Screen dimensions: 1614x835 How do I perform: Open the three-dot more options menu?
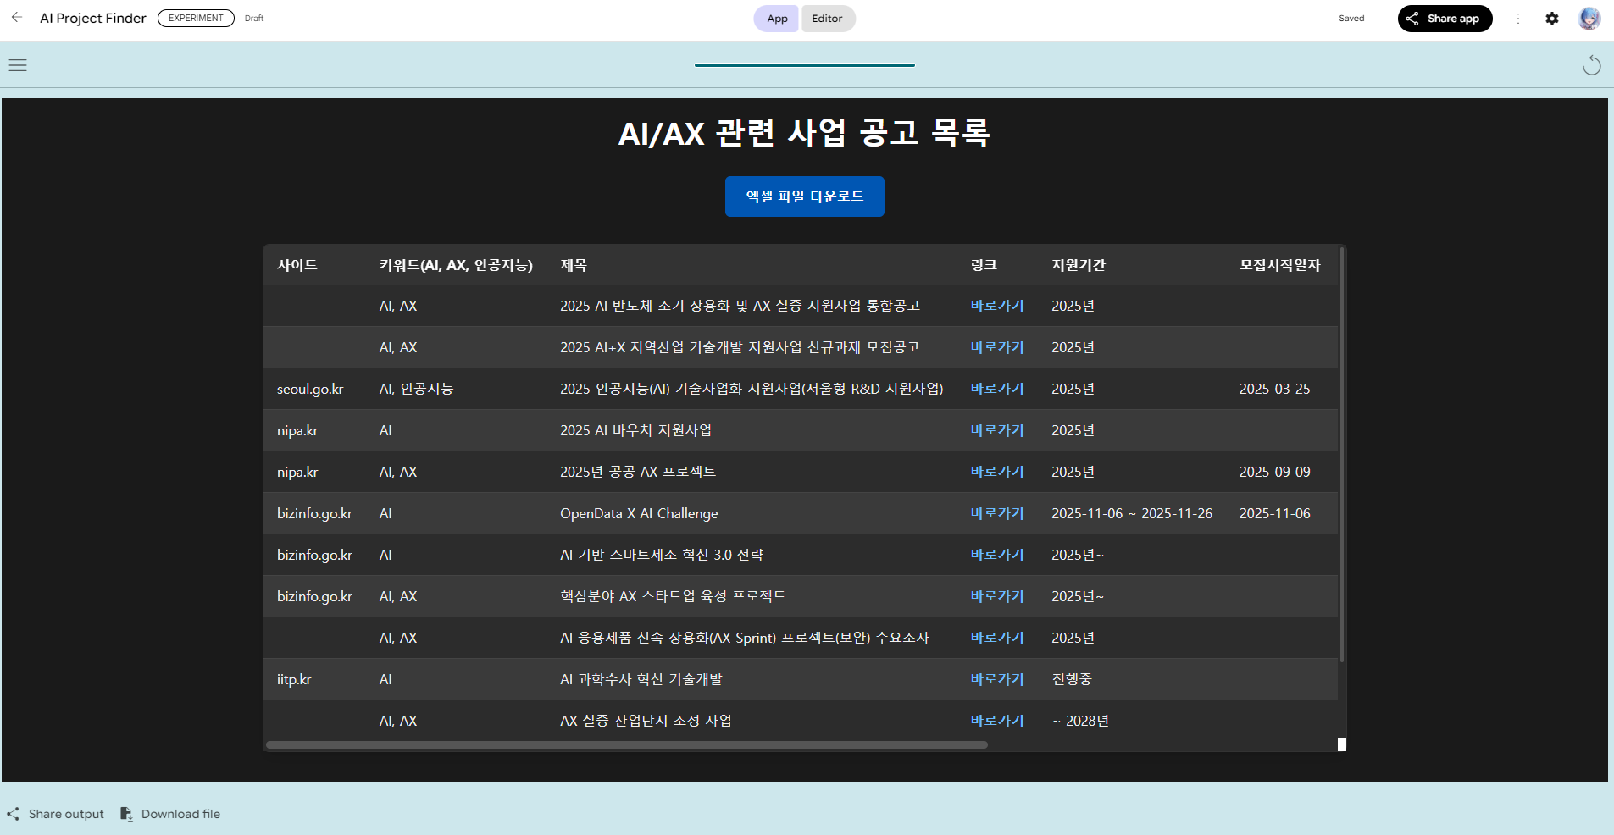(x=1517, y=19)
